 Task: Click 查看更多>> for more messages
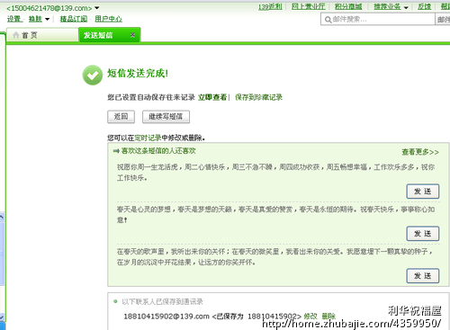(x=420, y=152)
